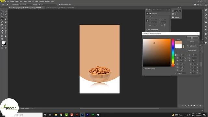Select the H (Hue) radio button
The width and height of the screenshot is (208, 117).
pyautogui.click(x=176, y=55)
